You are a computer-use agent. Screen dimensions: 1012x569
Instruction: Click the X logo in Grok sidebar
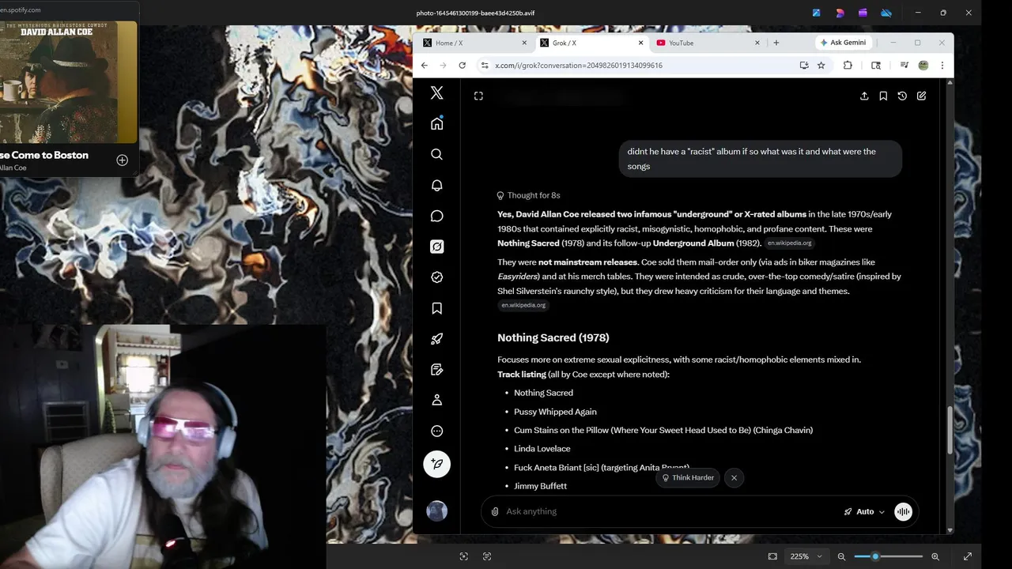(x=436, y=92)
